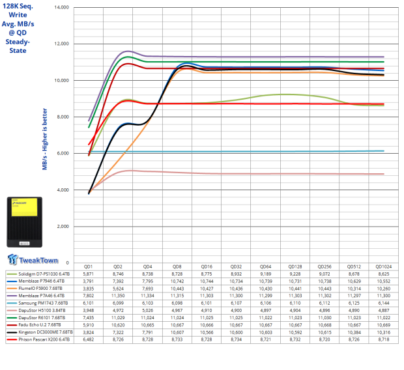The height and width of the screenshot is (370, 404).
Task: Click Fadu Echo QD2 value 10,620
Action: pos(118,325)
